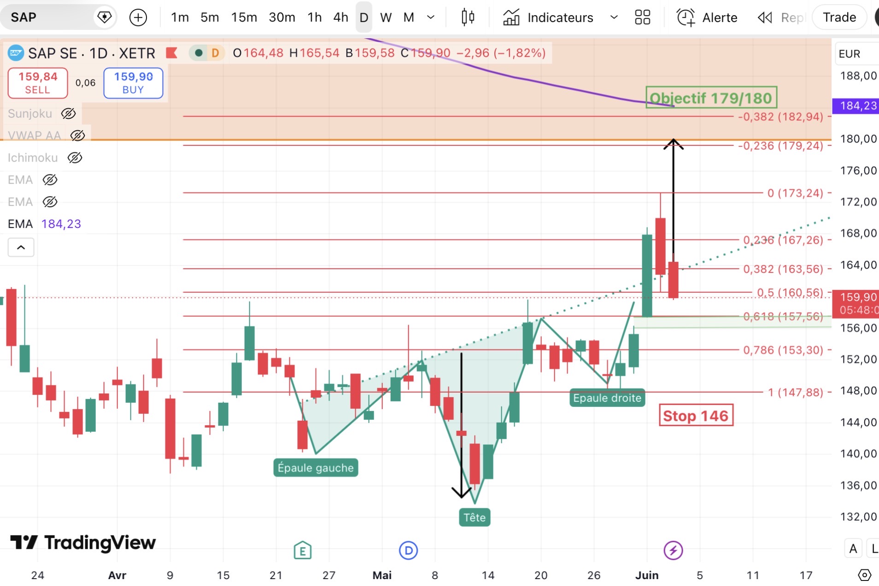Click the blue D dividend marker
The image size is (879, 586).
(408, 550)
